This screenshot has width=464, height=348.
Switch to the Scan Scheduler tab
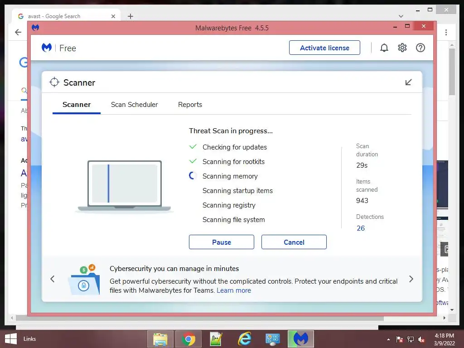click(x=134, y=105)
